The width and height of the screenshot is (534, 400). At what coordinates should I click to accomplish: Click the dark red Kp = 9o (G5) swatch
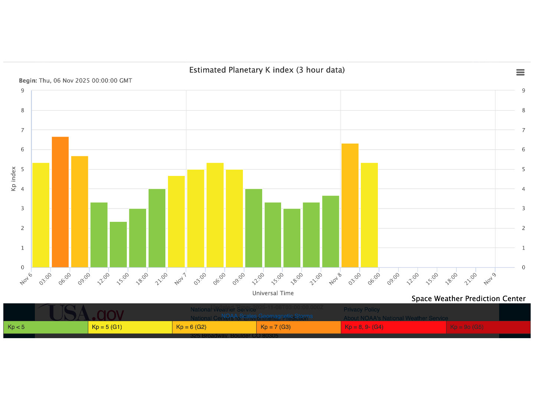pos(488,327)
